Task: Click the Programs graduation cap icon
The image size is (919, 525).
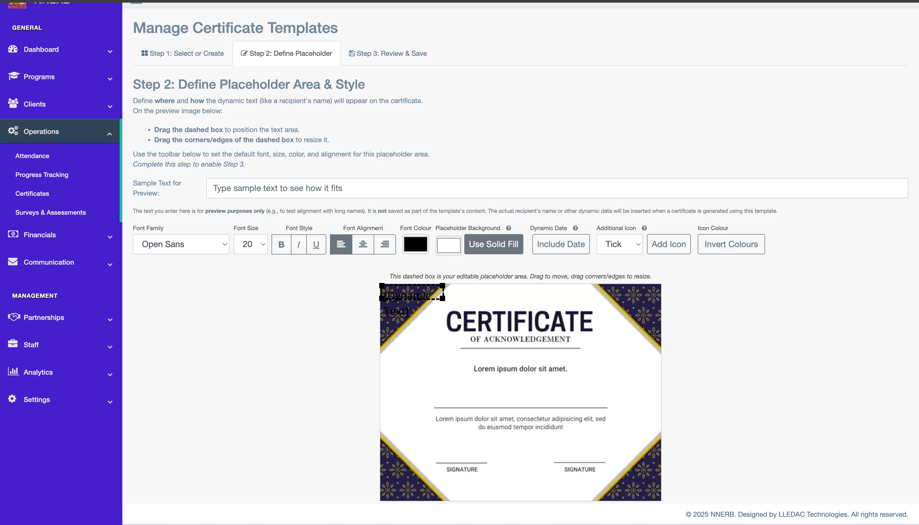Action: (x=13, y=76)
